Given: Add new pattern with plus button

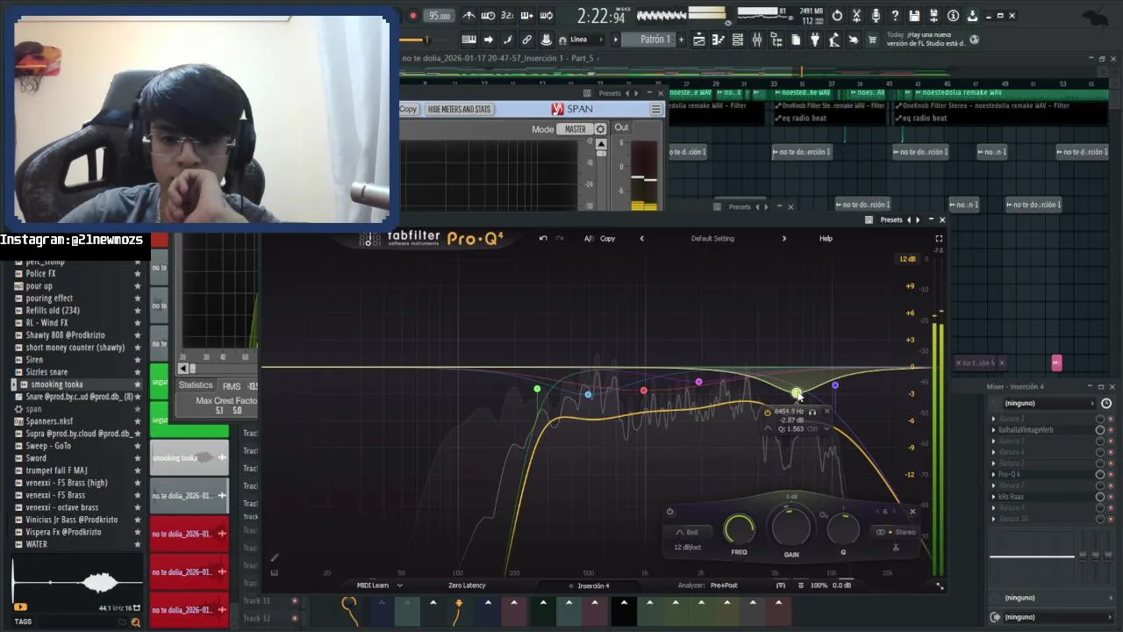Looking at the screenshot, I should click(682, 39).
